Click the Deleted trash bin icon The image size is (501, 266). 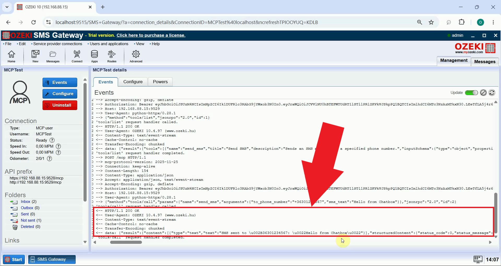coord(15,227)
